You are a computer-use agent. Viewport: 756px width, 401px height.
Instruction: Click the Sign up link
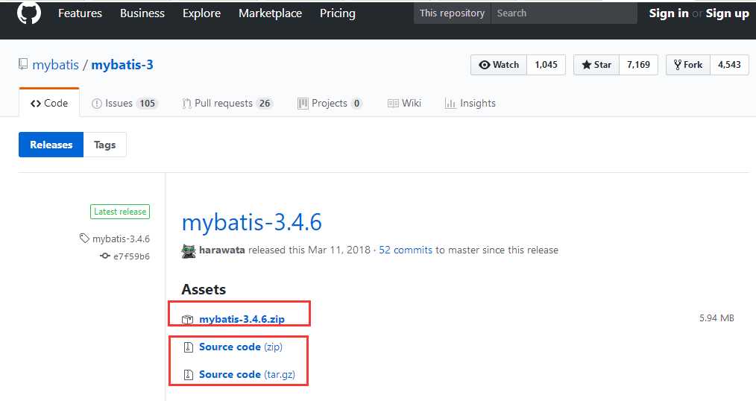727,13
